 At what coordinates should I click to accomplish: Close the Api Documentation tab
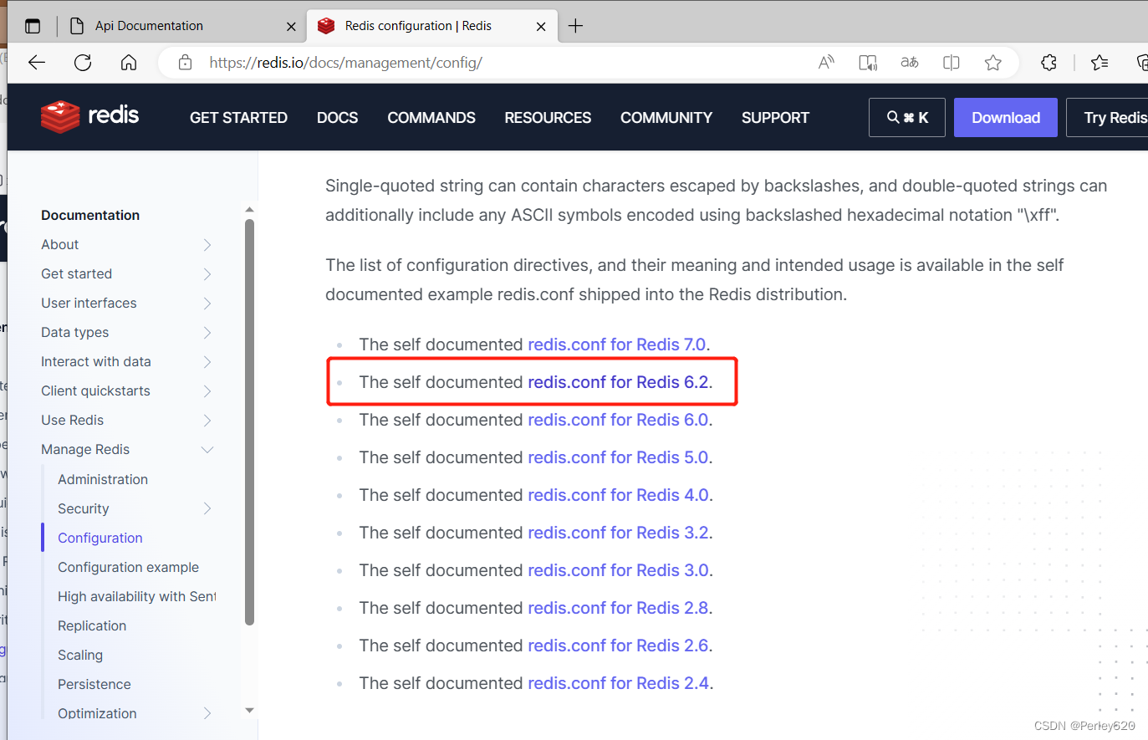291,27
